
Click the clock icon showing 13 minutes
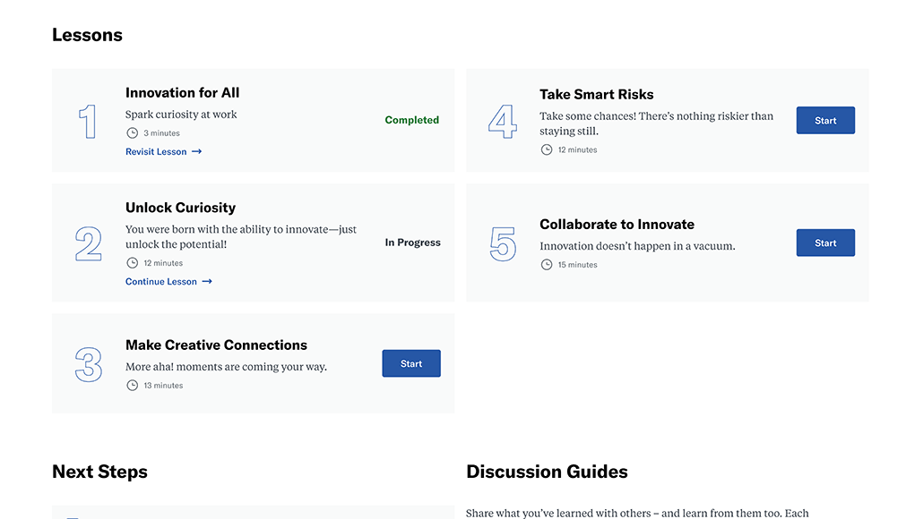(x=133, y=385)
